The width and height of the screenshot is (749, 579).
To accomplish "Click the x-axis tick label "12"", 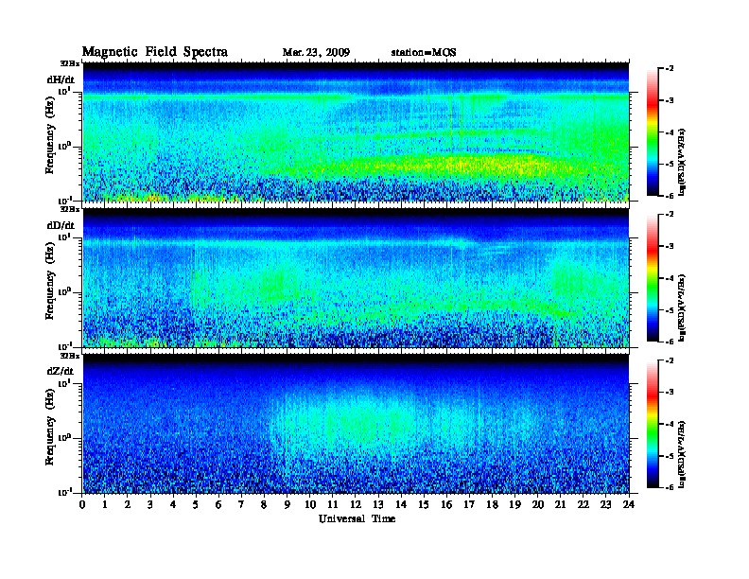I will 356,505.
